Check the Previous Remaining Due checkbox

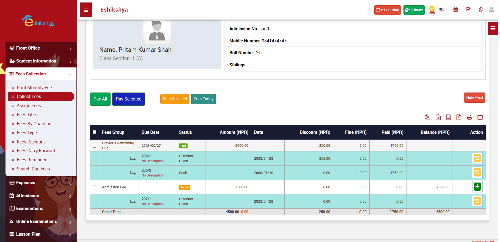pos(95,146)
